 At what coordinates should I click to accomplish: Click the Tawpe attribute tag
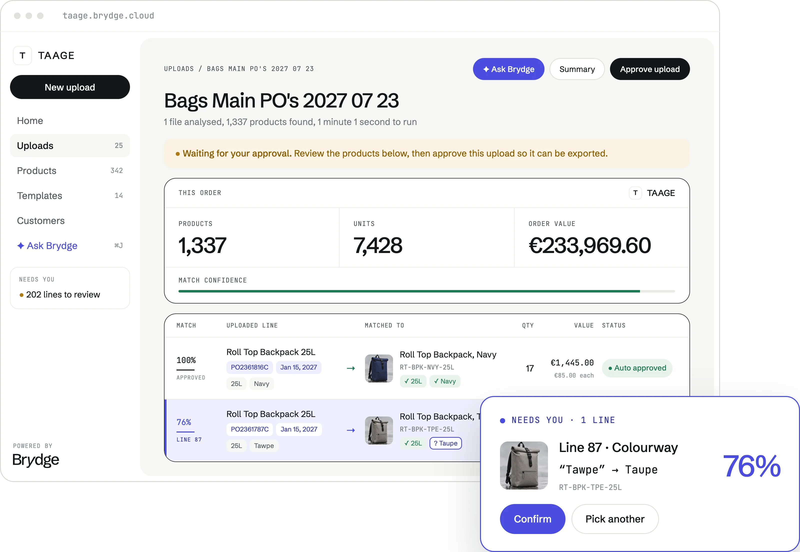(x=263, y=446)
